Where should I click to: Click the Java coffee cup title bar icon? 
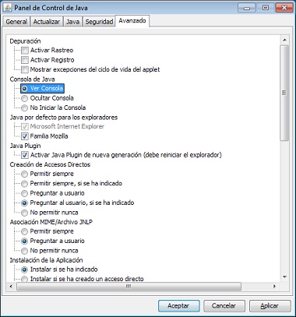click(7, 8)
